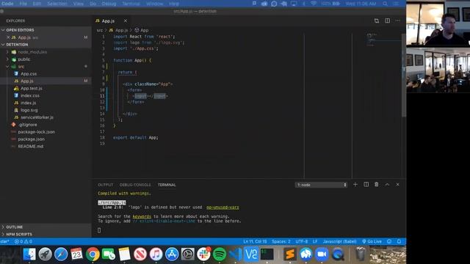
Task: Select App.js in the src folder tree
Action: click(27, 81)
